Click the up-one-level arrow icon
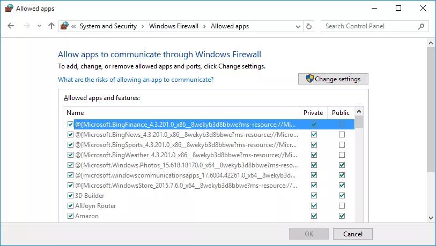 coord(51,26)
